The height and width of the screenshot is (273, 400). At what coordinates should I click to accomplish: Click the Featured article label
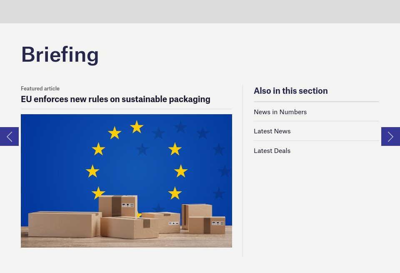tap(40, 88)
